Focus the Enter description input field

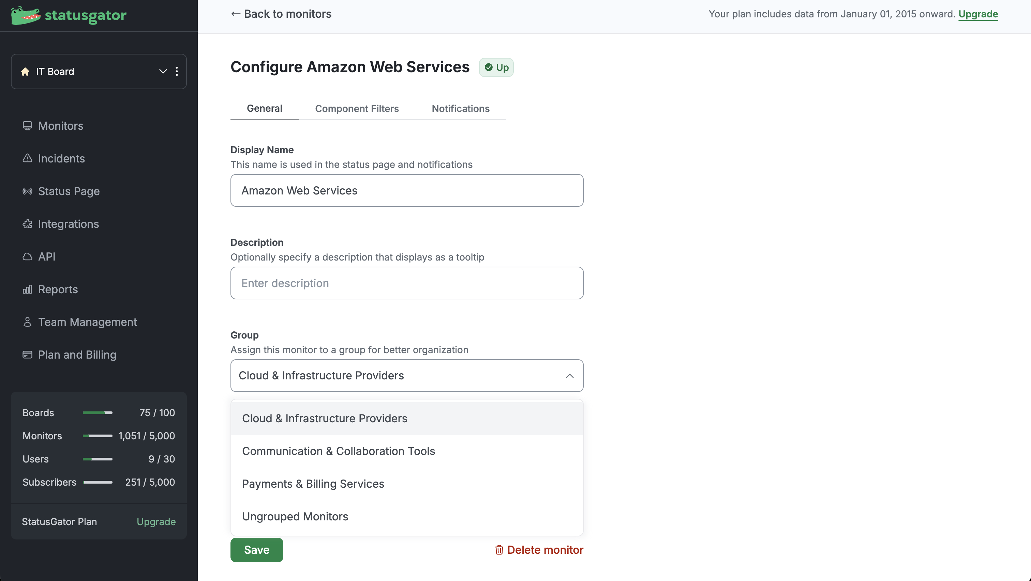coord(407,283)
